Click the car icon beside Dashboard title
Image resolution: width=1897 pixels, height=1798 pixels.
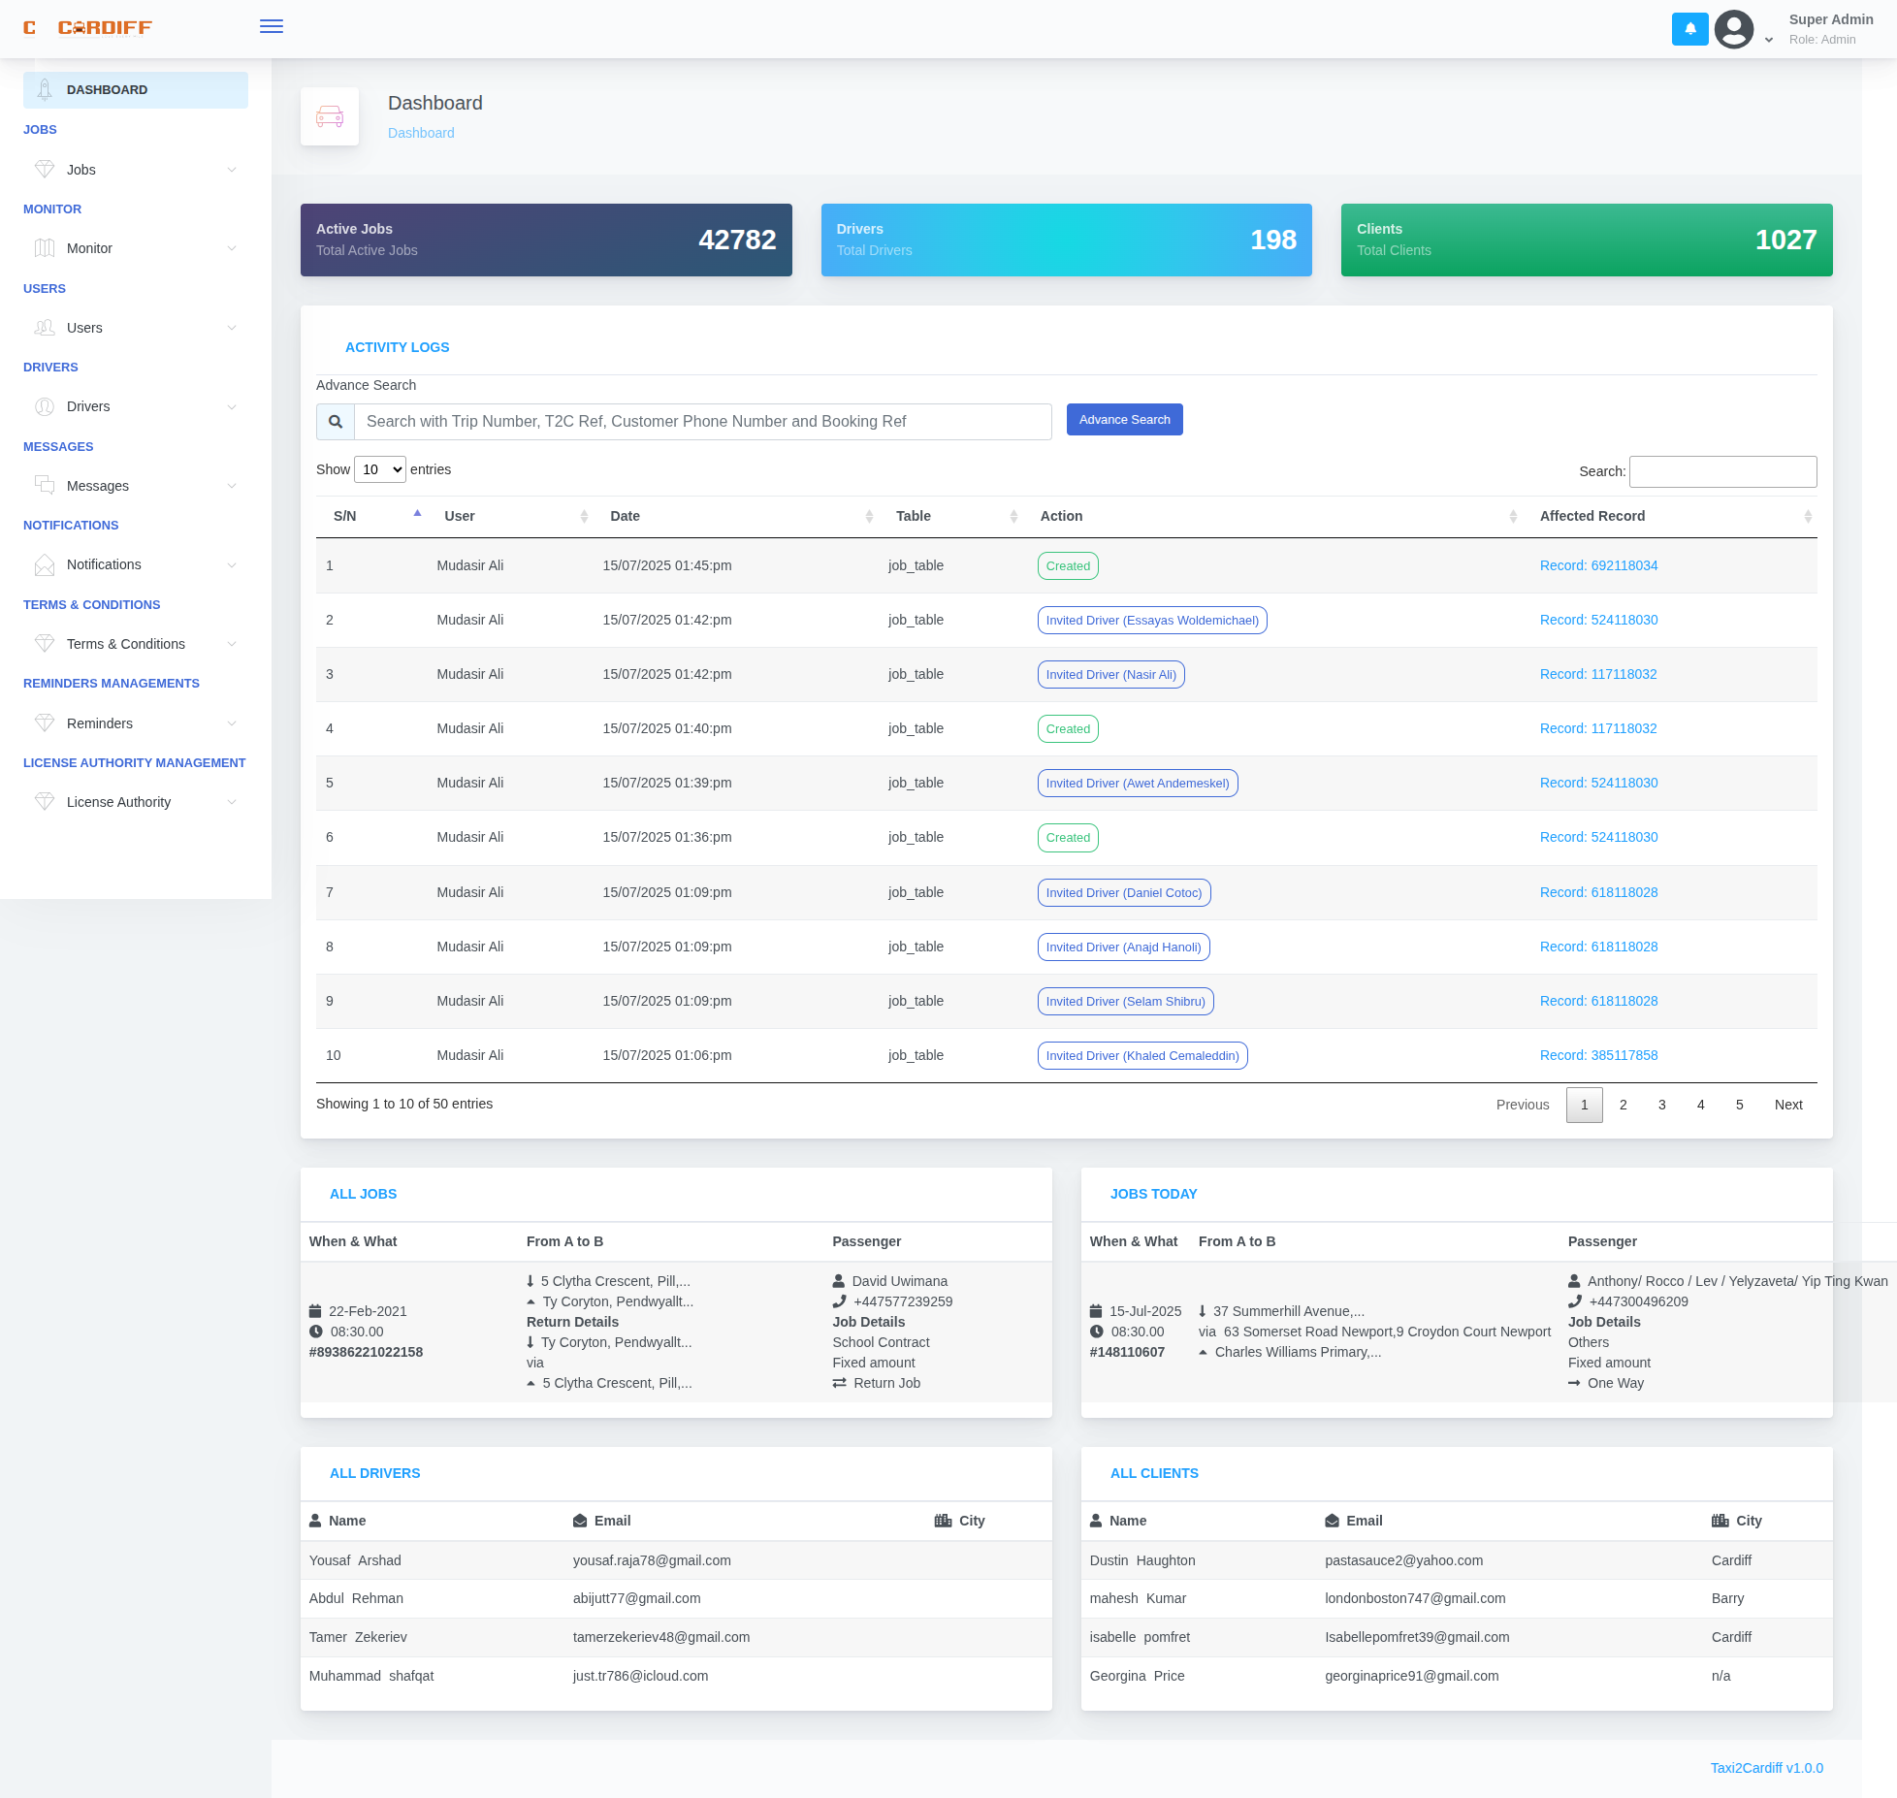(330, 116)
